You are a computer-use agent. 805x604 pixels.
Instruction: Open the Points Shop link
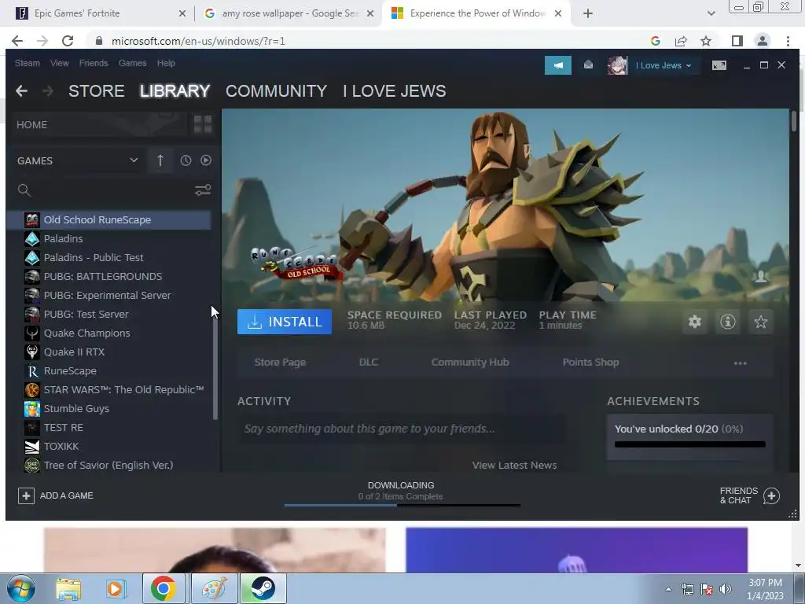click(591, 363)
